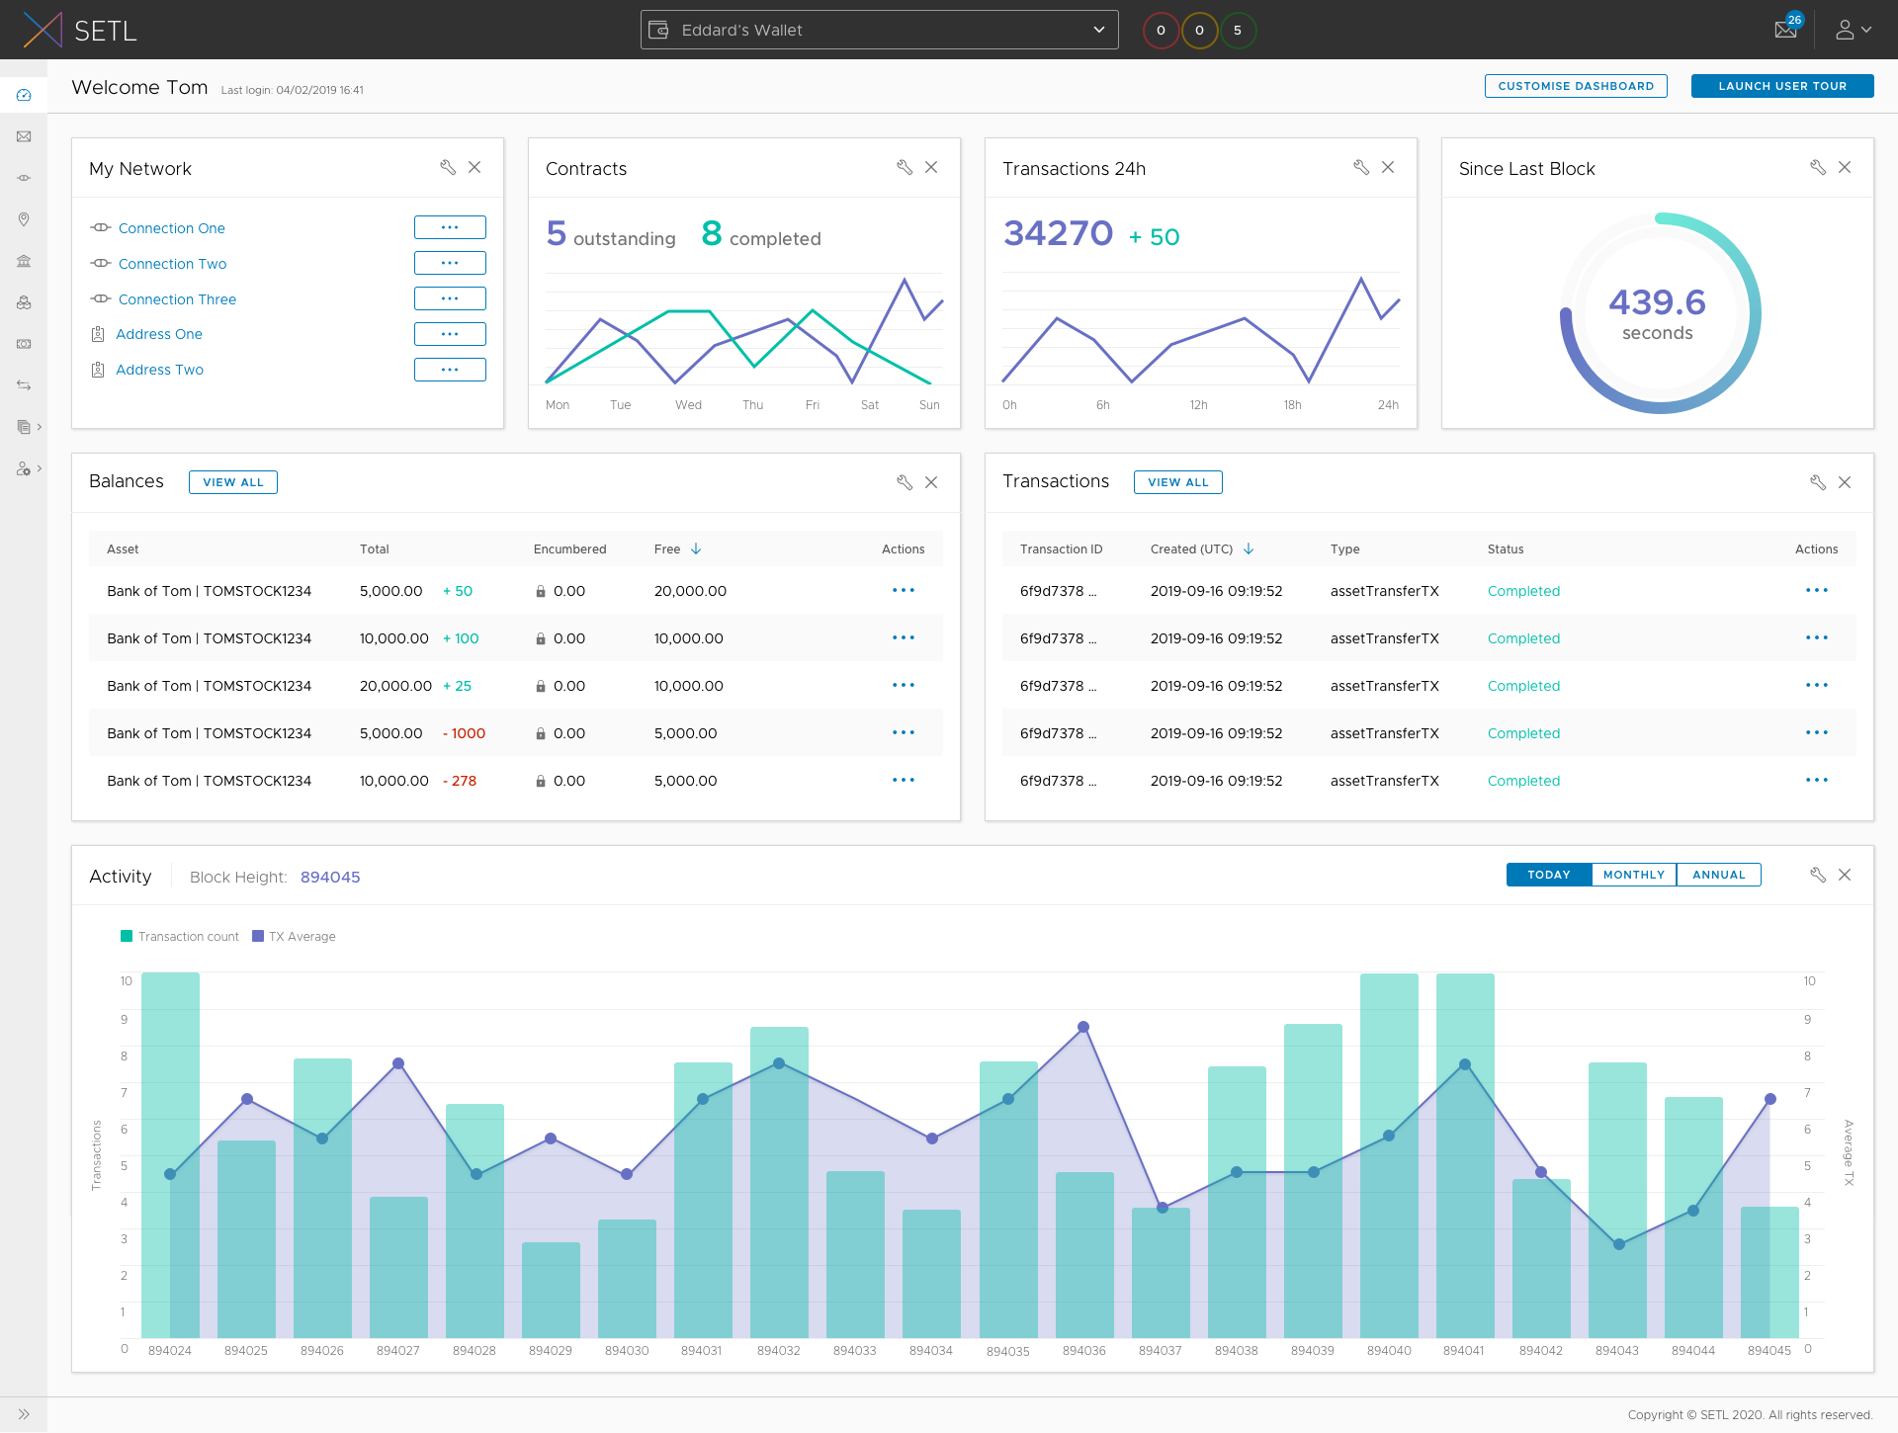The image size is (1898, 1433).
Task: Open the Eddard's Wallet dropdown
Action: 880,30
